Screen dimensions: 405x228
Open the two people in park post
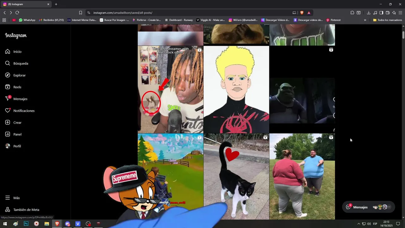coord(302,176)
